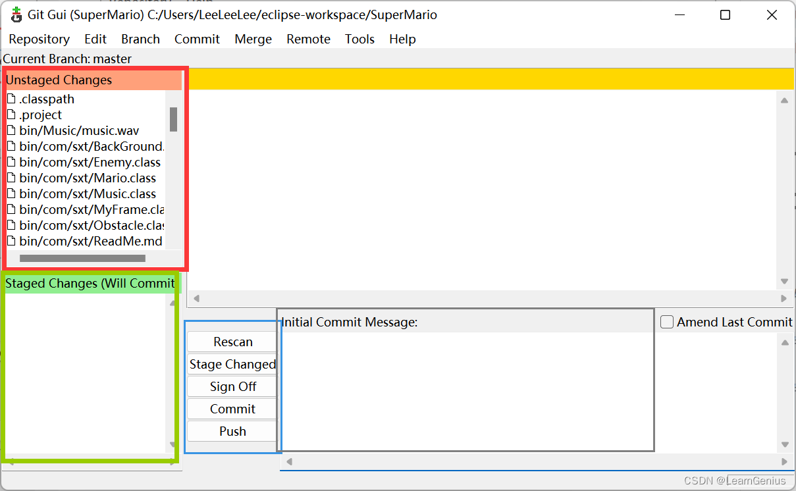This screenshot has width=796, height=491.
Task: Click file icon beside bin/com/sxt/ReadMe.md
Action: [x=11, y=242]
